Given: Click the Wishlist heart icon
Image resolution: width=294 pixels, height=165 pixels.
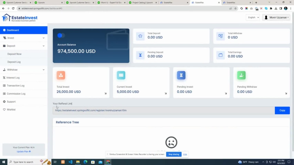Looking at the screenshot, I should [4, 110].
